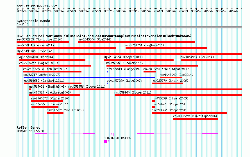Click the chr12:98495680..98676325 coordinate label
The width and height of the screenshot is (250, 157).
click(x=37, y=6)
